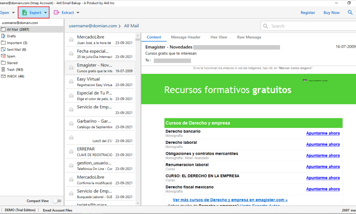Click the Buy Now link
This screenshot has height=214, width=356.
331,13
